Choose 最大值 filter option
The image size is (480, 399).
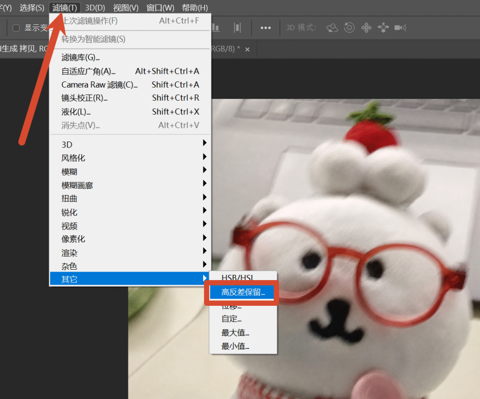pyautogui.click(x=243, y=332)
